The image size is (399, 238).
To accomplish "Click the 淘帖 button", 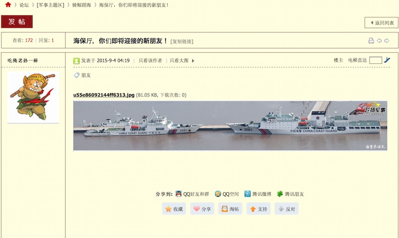I will (x=230, y=209).
